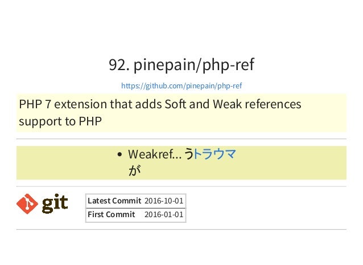The image size is (363, 265).
Task: Click the 2016-10-01 latest commit date
Action: click(164, 201)
